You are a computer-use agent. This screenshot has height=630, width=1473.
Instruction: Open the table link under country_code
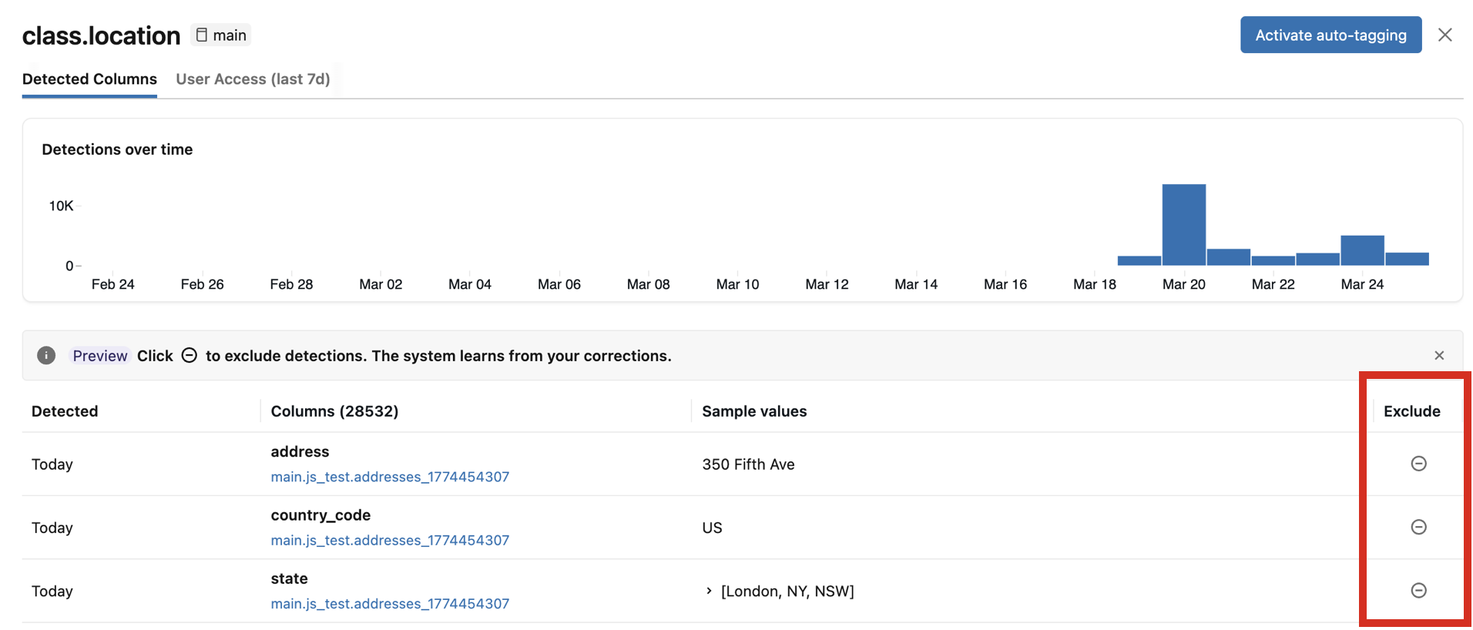tap(389, 540)
